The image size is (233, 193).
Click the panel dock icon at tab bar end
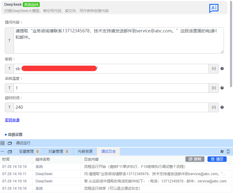pyautogui.click(x=228, y=151)
